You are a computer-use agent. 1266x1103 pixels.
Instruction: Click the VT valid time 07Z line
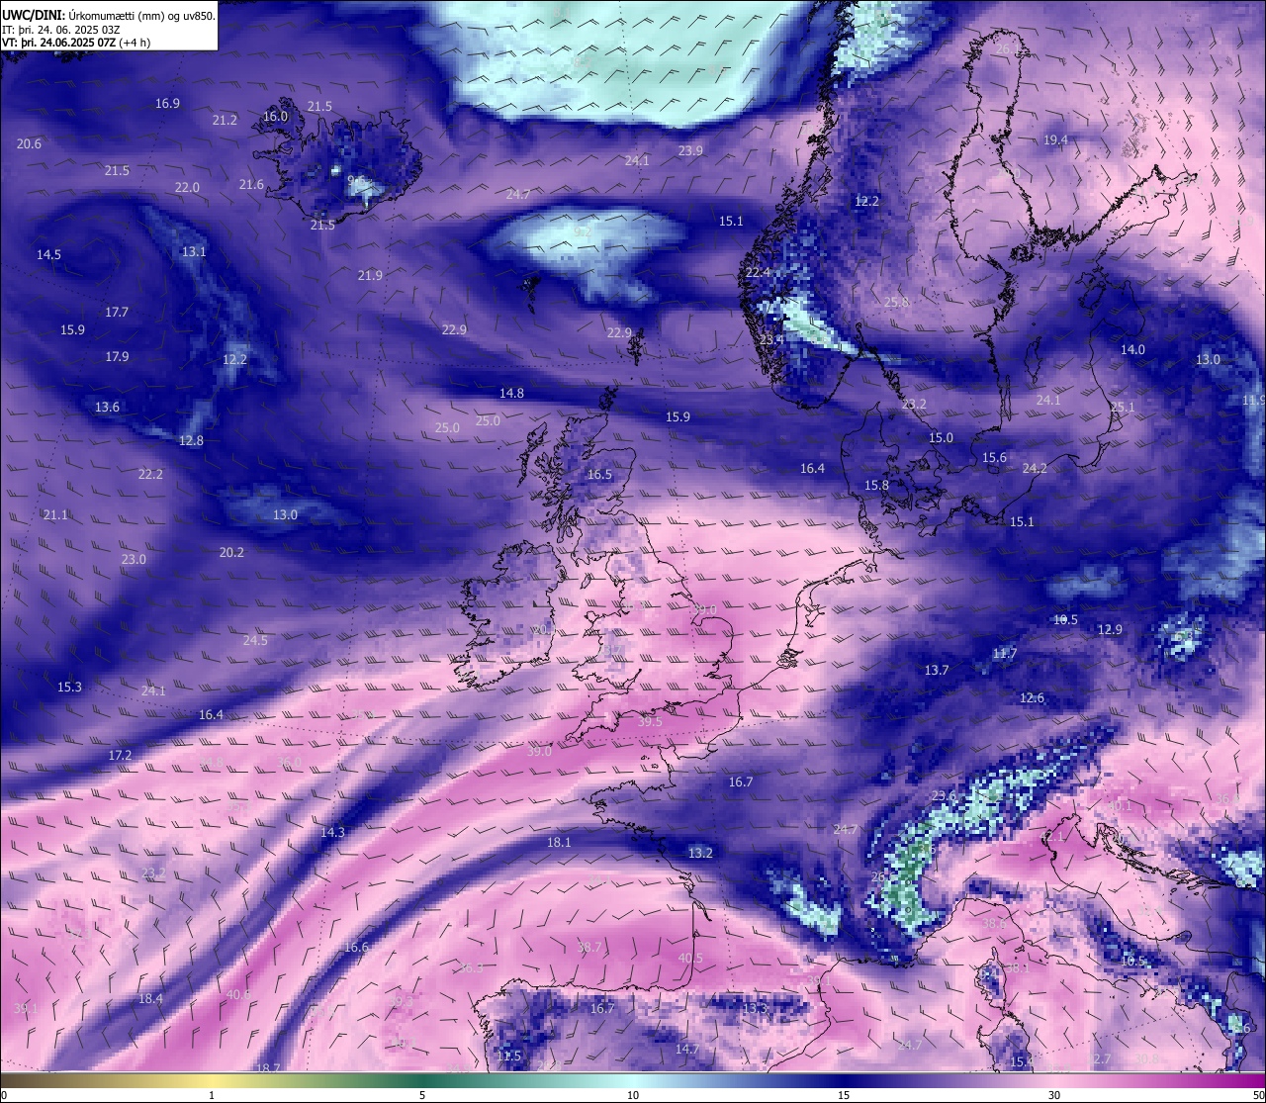[x=76, y=43]
